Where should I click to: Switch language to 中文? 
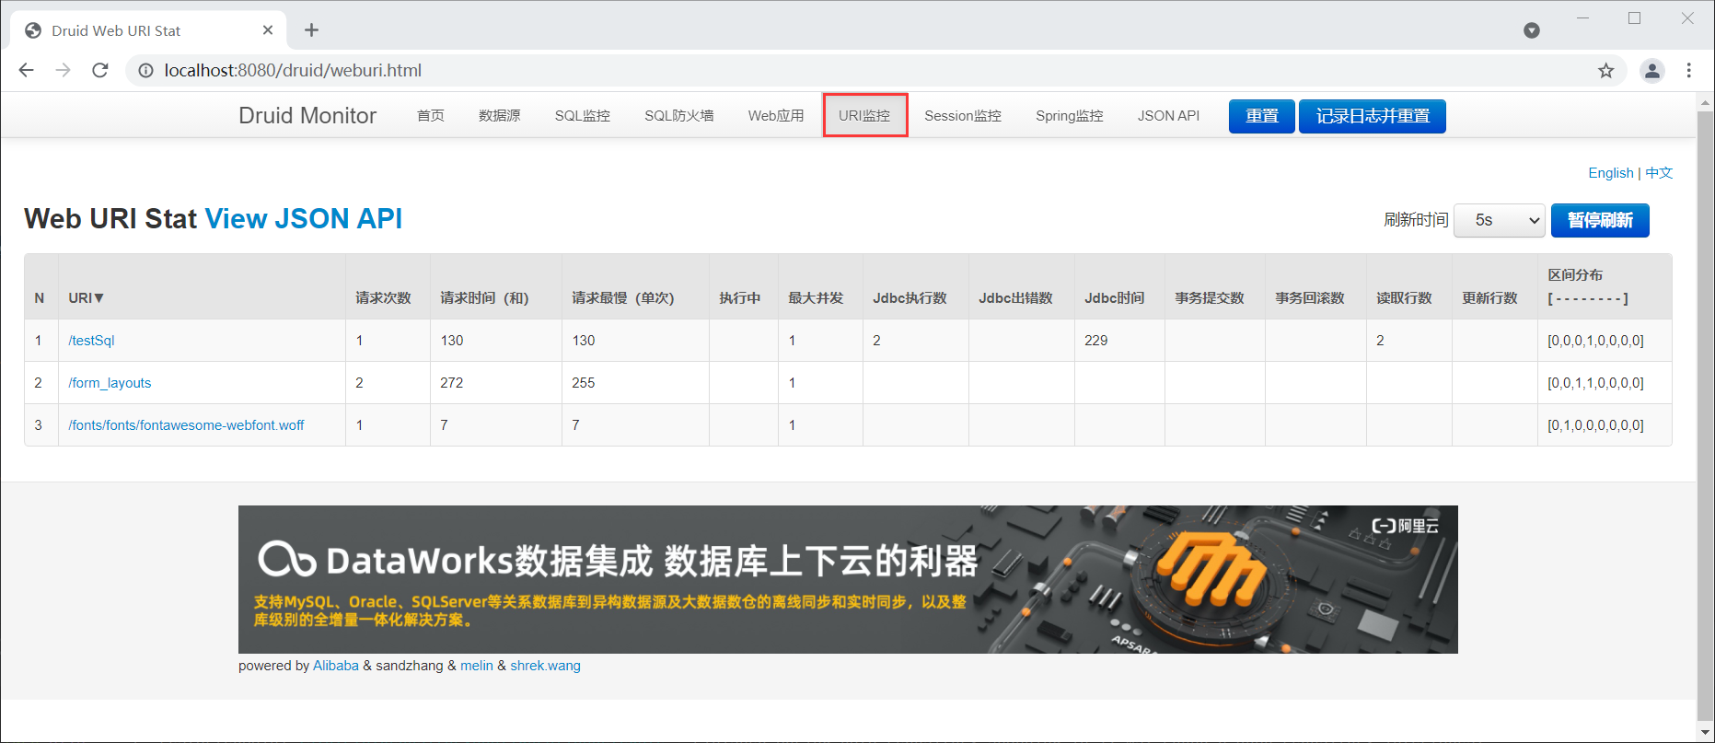point(1659,173)
